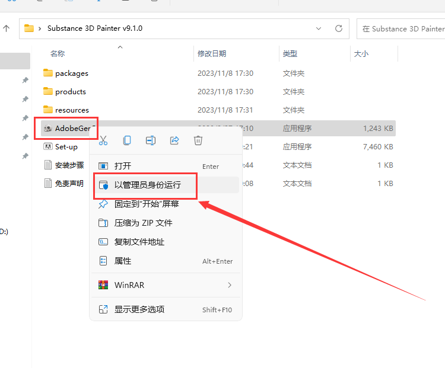Select 固定到"开始"屏幕 menu entry
Image resolution: width=445 pixels, height=368 pixels.
click(166, 204)
